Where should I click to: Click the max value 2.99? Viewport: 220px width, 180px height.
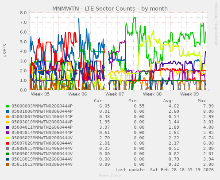click(208, 117)
